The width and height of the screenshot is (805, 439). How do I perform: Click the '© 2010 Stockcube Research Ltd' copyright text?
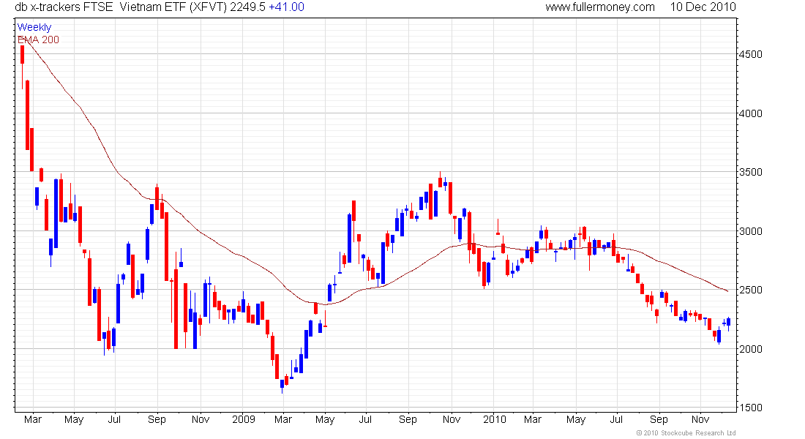pos(686,433)
